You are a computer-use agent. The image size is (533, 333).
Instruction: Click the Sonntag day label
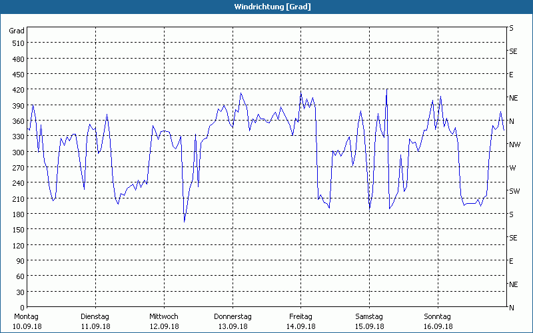[x=438, y=317]
